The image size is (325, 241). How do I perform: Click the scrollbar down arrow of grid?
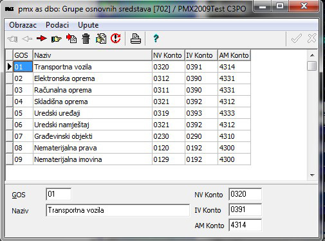pos(312,175)
